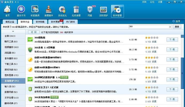185x107 pixels.
Task: Open the 首页 home icon
Action: click(x=7, y=11)
